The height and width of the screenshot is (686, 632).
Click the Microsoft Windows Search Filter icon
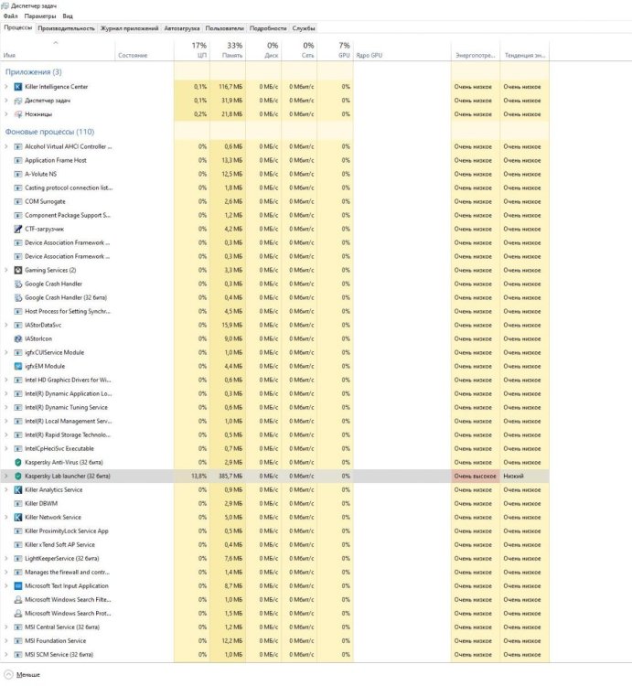point(18,599)
